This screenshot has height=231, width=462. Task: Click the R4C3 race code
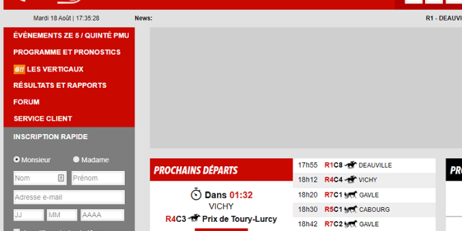176,219
